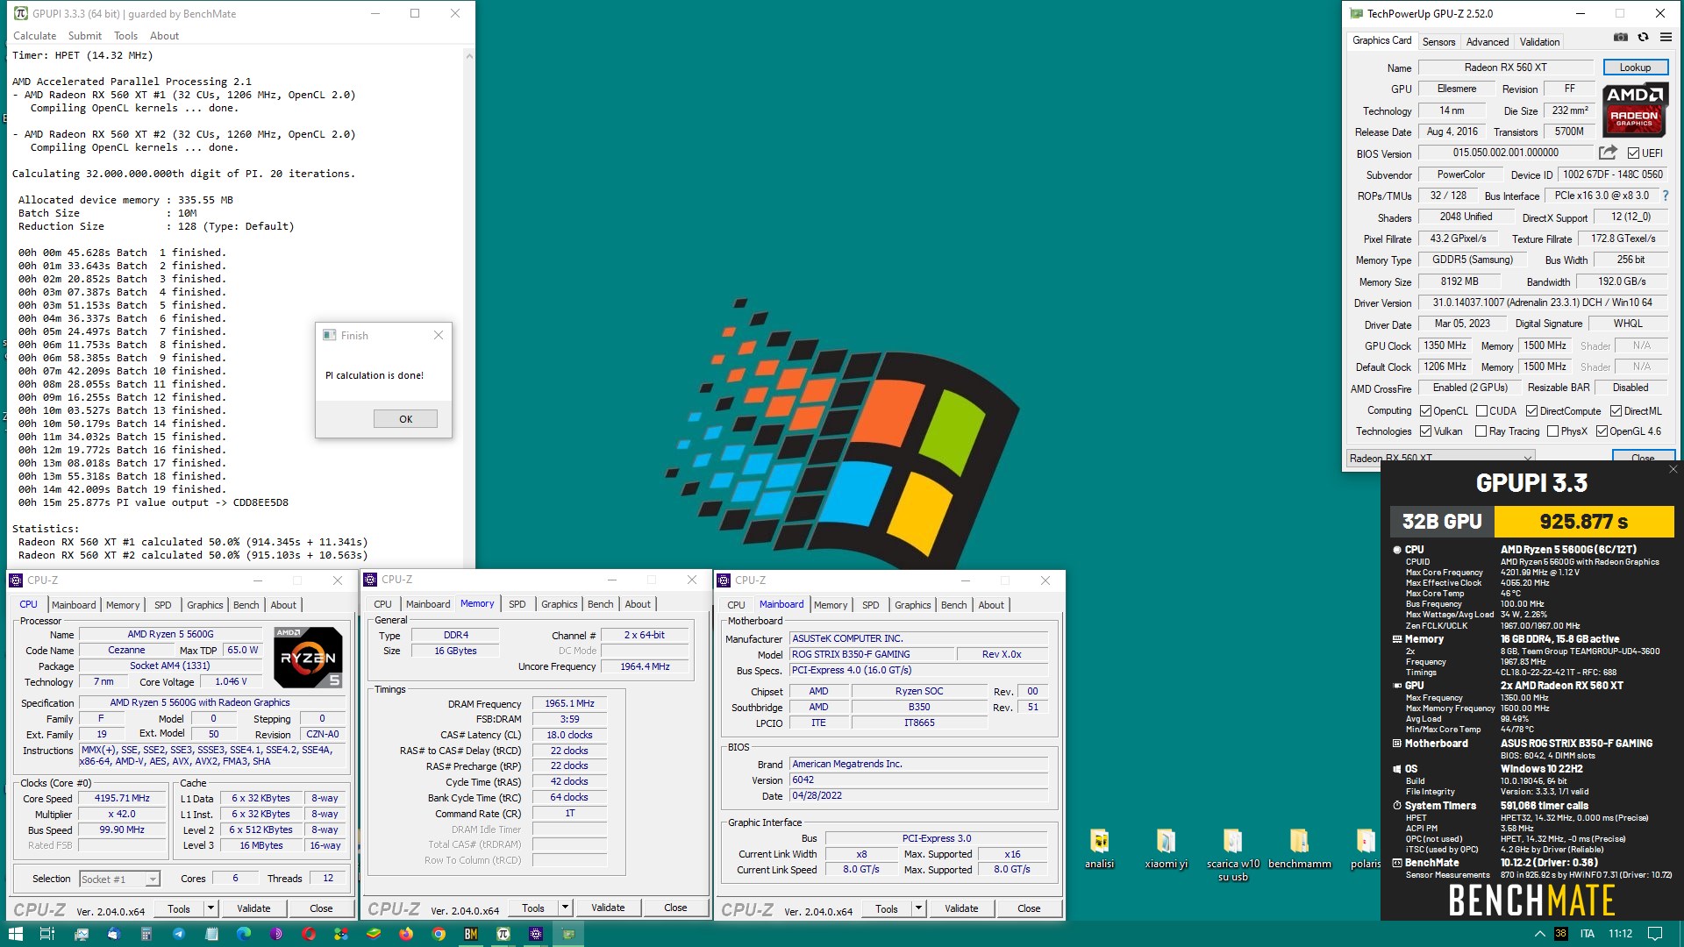
Task: Toggle the Ray Tracing checkbox
Action: [x=1481, y=431]
